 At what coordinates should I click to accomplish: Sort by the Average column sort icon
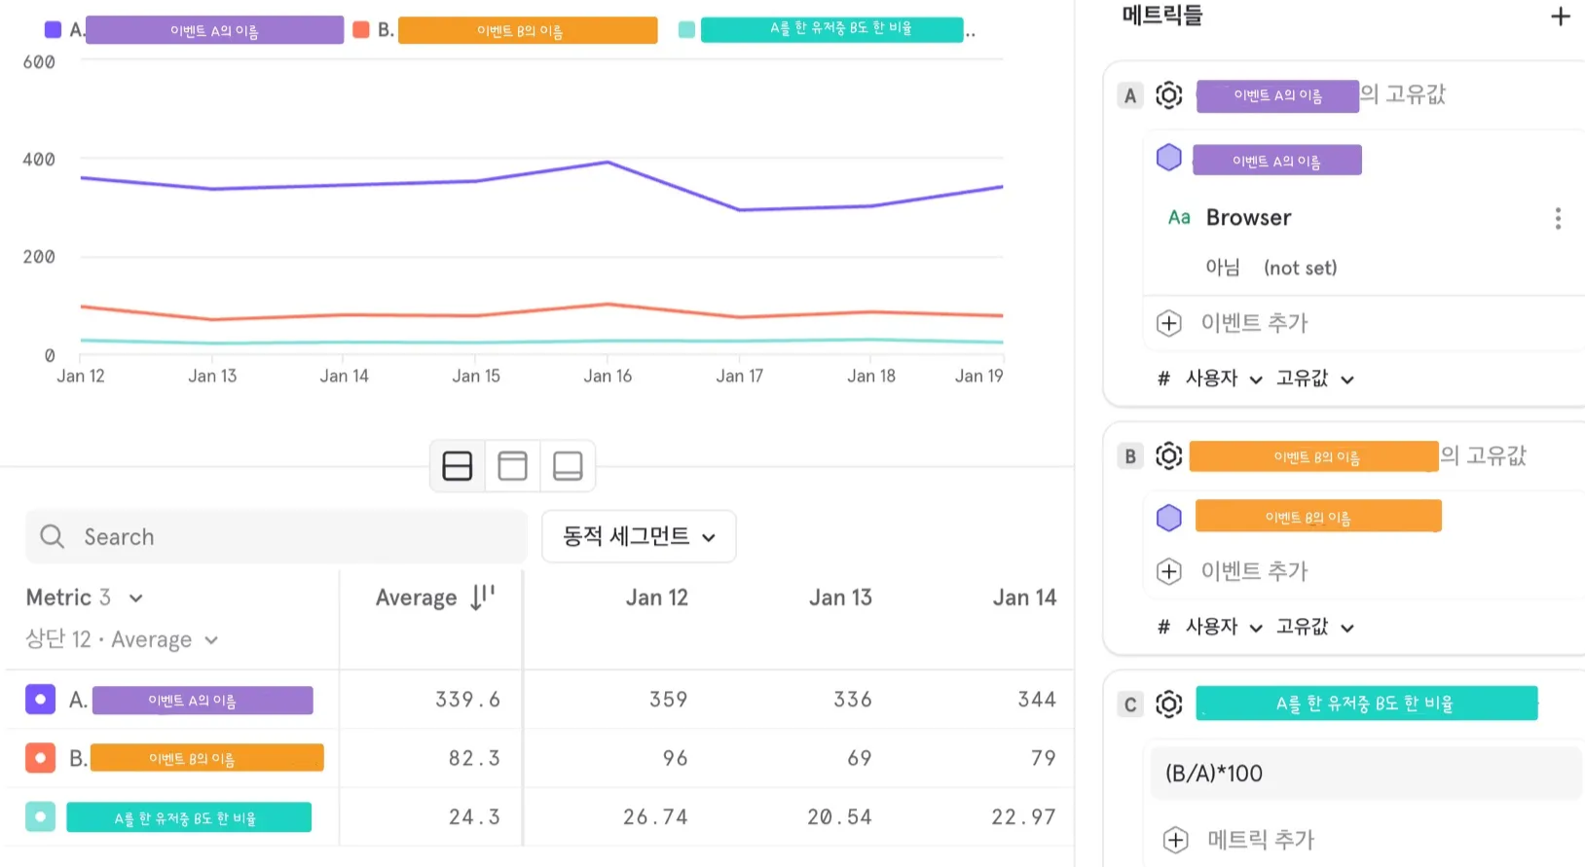coord(483,596)
